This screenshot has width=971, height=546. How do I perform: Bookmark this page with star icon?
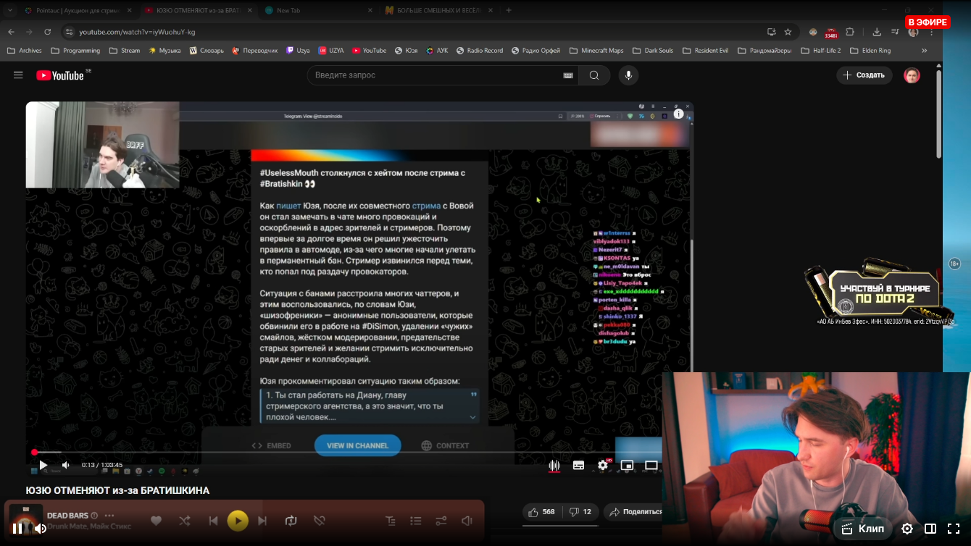(x=788, y=32)
